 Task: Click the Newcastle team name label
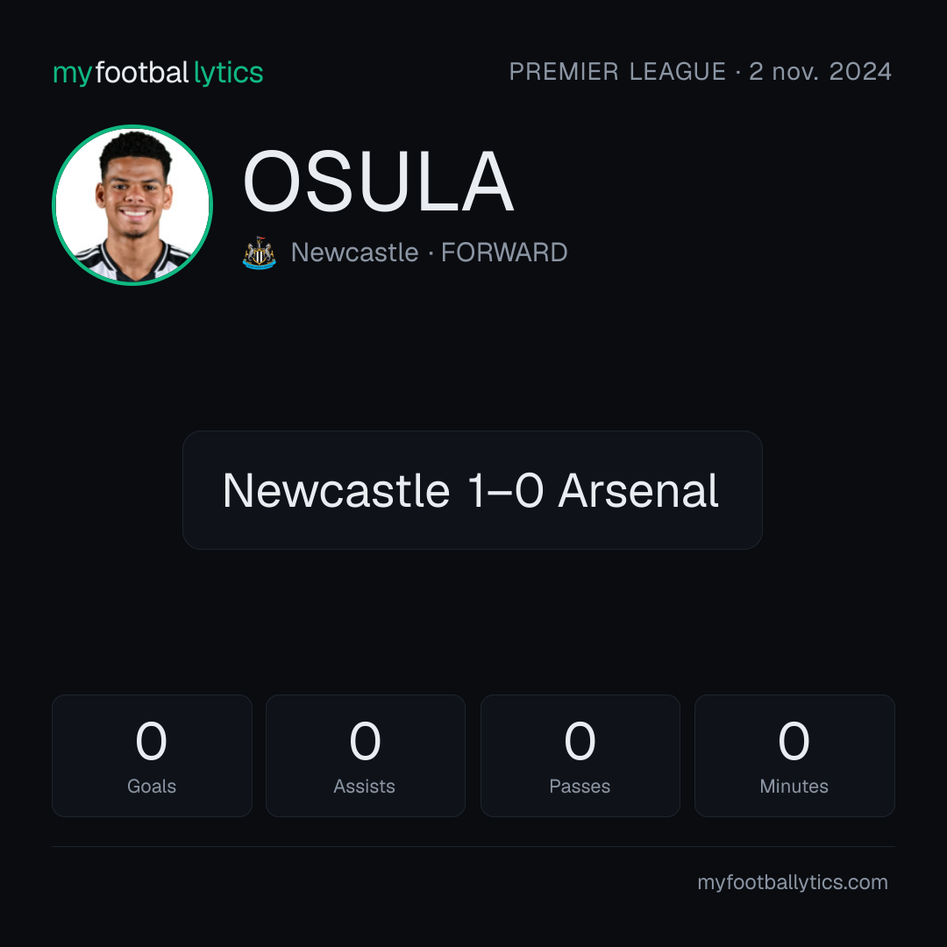coord(354,253)
